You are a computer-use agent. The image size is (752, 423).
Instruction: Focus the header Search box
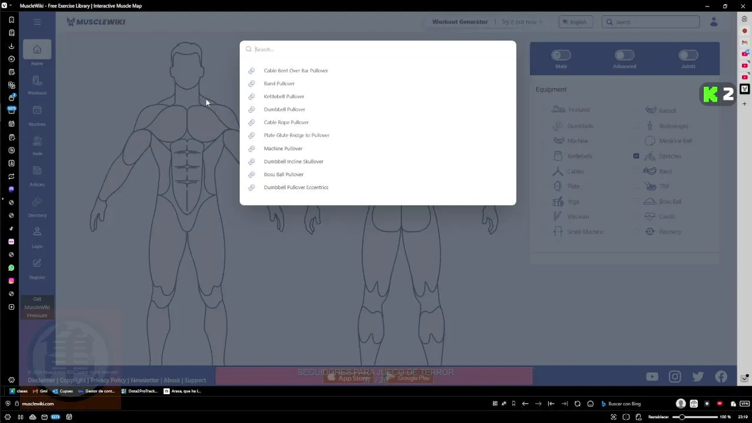[650, 22]
